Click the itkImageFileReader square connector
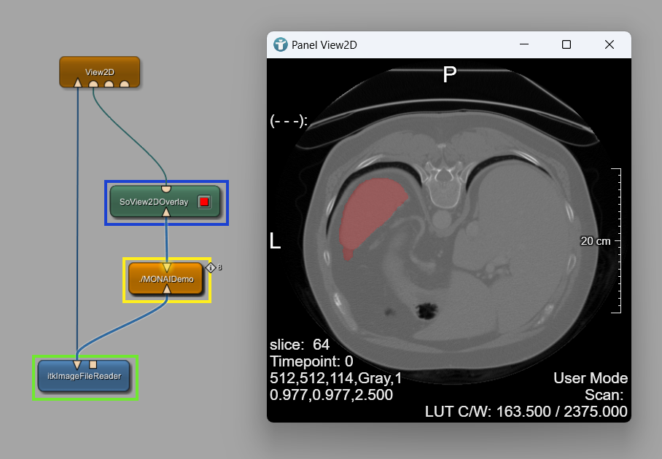The height and width of the screenshot is (459, 662). pos(93,364)
